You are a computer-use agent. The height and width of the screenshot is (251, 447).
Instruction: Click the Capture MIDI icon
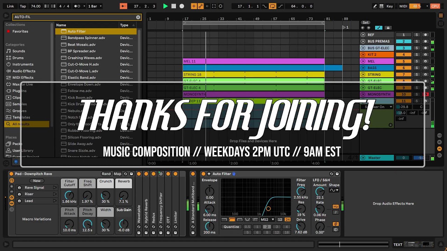pos(214,6)
